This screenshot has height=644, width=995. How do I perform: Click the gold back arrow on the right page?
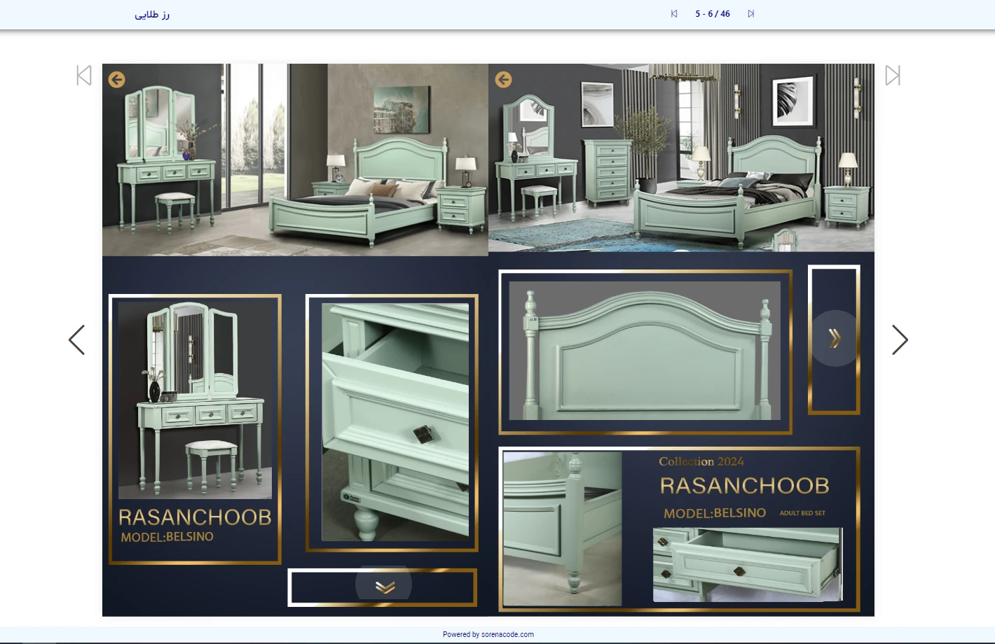(503, 80)
